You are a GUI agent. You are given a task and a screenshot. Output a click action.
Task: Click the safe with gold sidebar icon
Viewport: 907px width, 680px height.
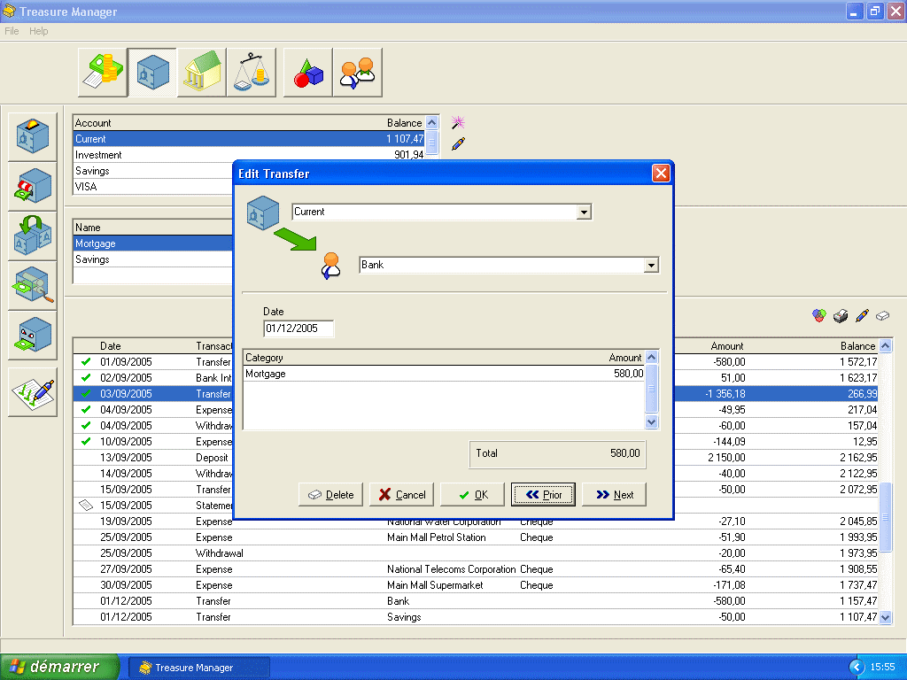[33, 136]
